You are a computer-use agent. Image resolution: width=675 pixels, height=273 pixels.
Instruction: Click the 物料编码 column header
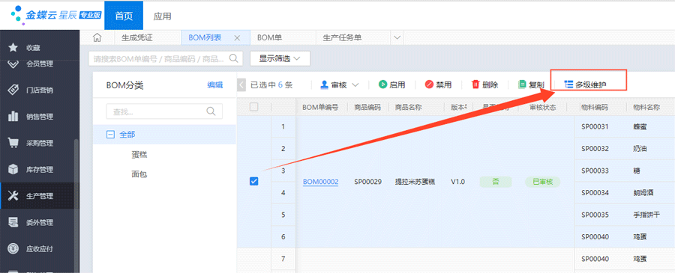(595, 107)
